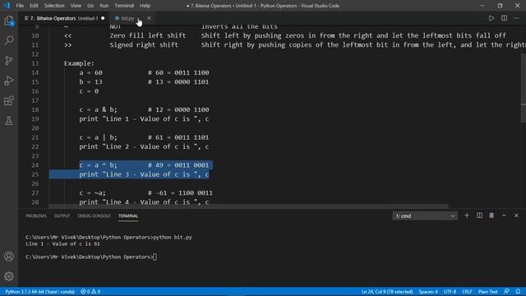This screenshot has width=526, height=296.
Task: Open editor More Actions ellipsis
Action: (x=516, y=18)
